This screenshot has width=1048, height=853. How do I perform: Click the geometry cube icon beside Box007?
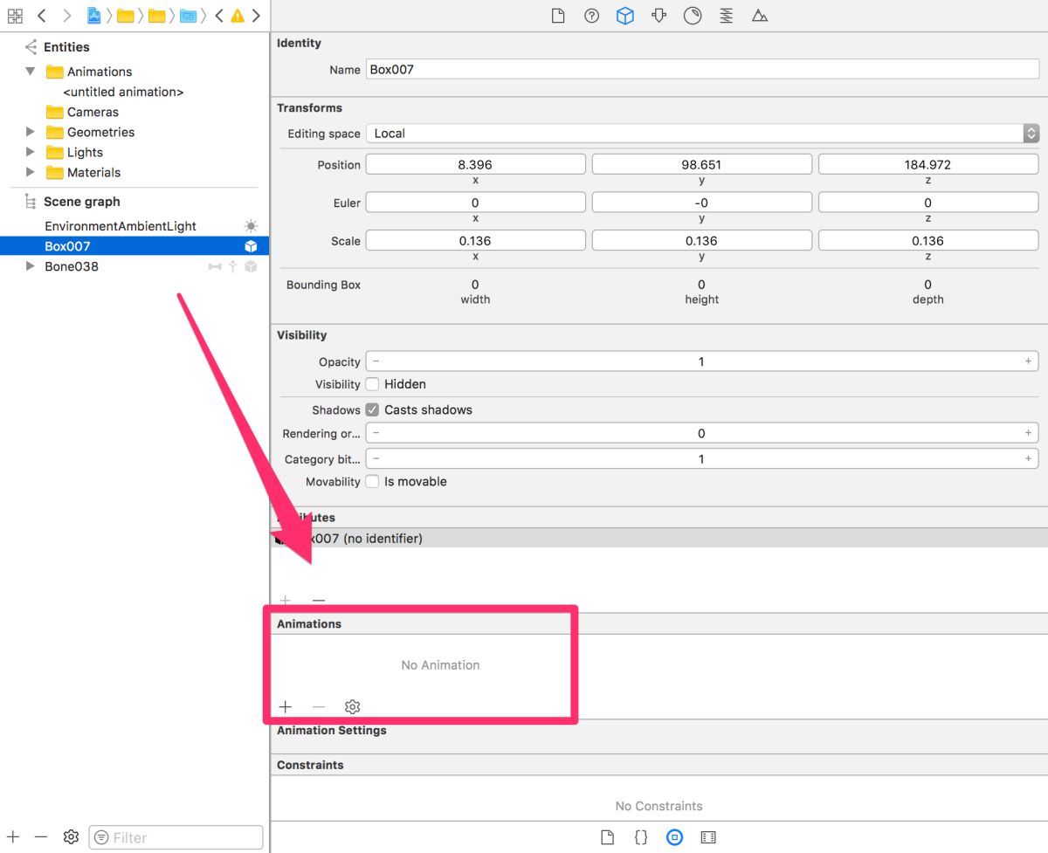click(251, 246)
